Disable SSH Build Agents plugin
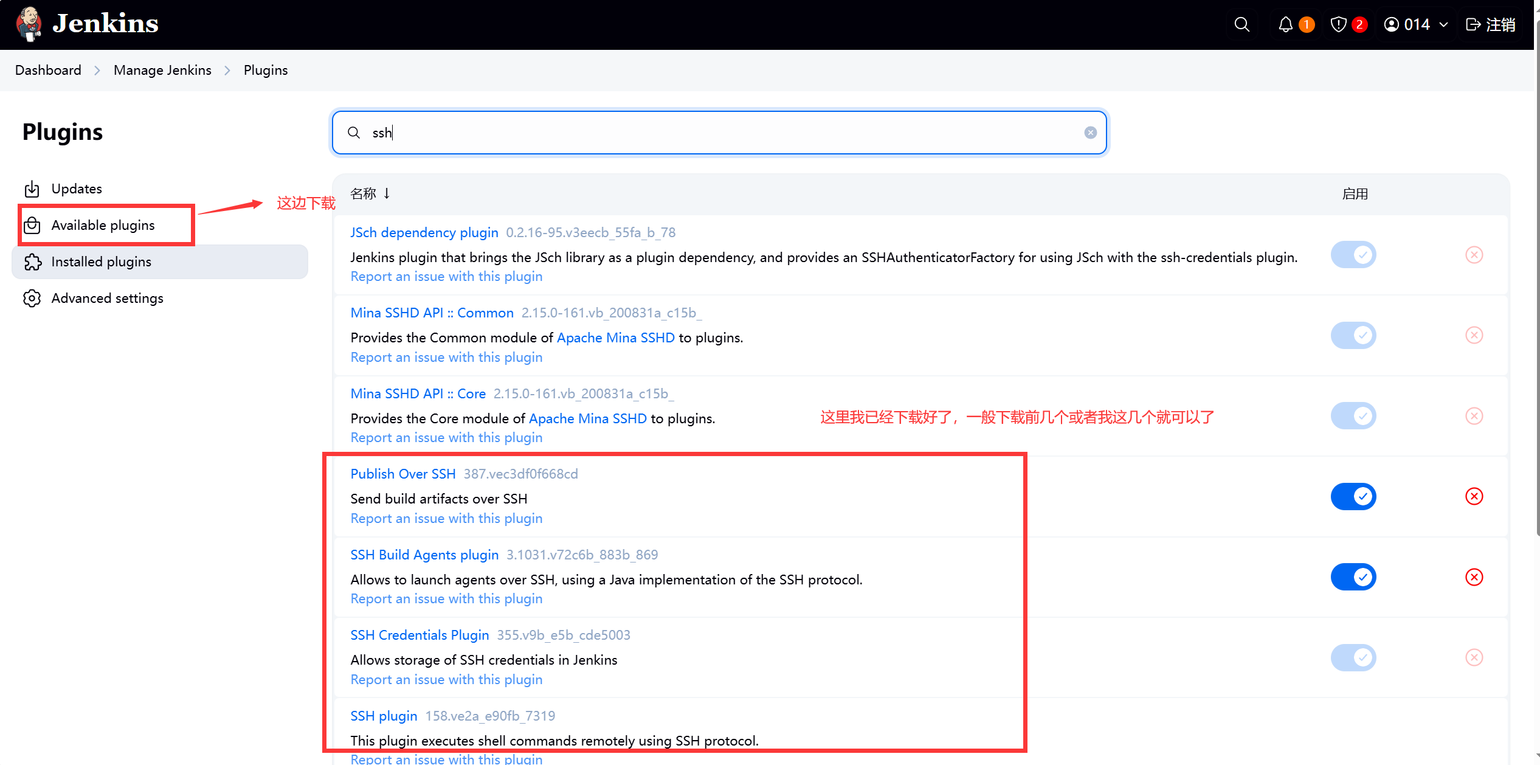The height and width of the screenshot is (765, 1540). [x=1353, y=577]
